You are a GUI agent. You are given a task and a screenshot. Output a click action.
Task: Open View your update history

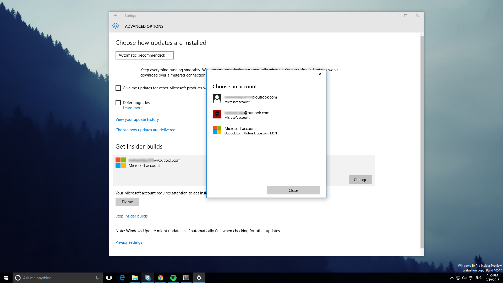137,119
